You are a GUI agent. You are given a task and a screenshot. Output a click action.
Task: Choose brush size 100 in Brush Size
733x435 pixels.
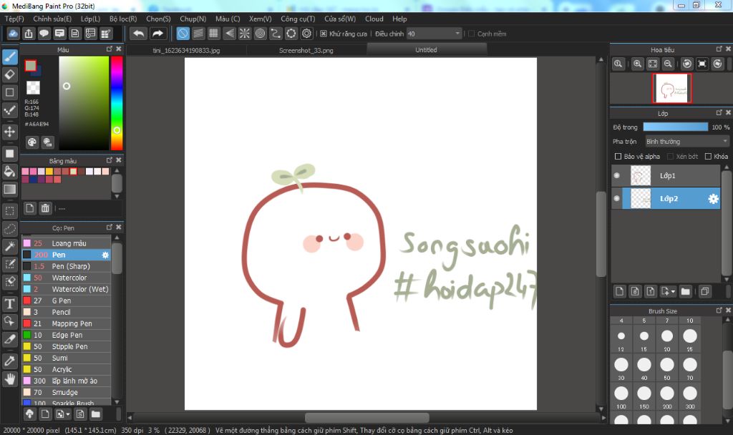pos(621,394)
